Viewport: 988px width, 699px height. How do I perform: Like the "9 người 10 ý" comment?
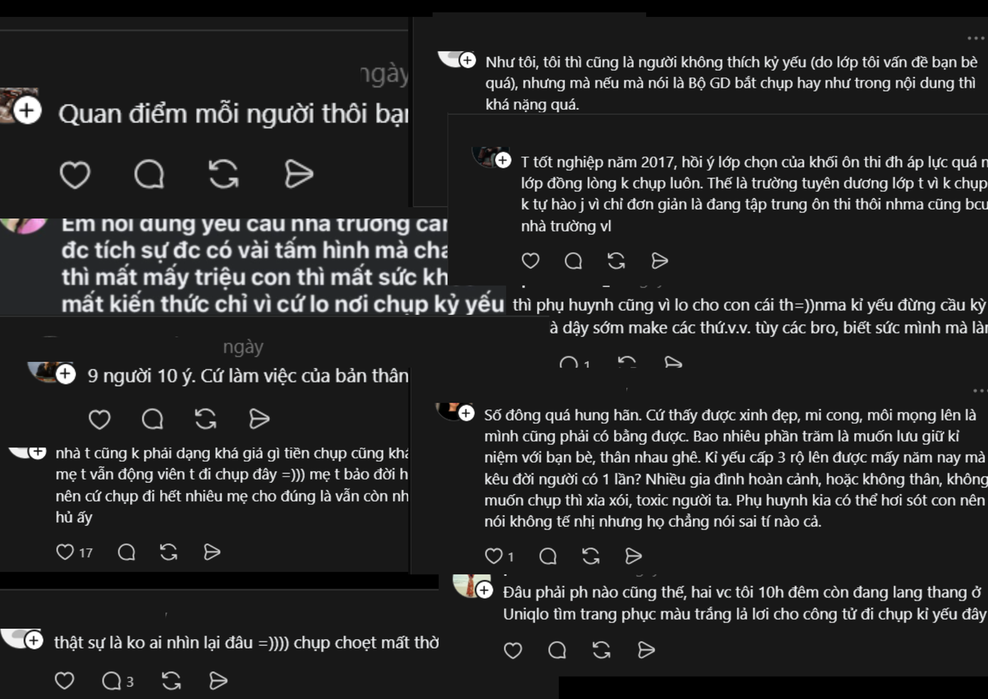click(100, 420)
